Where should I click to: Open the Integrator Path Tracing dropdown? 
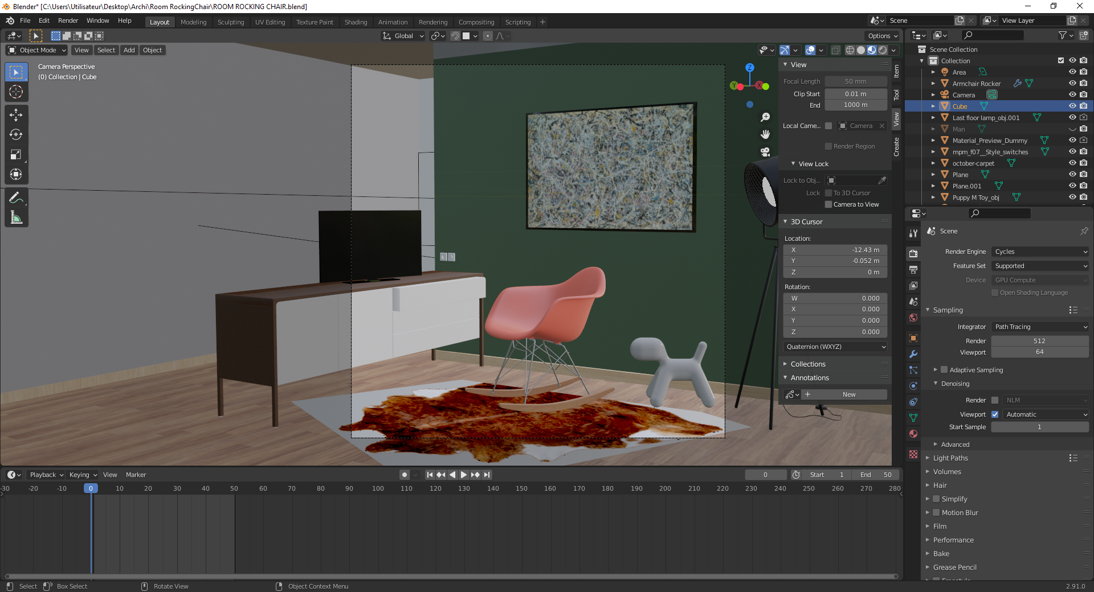coord(1040,327)
